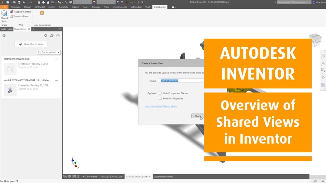Open the Appearance dropdown in the toolbar
Screen dimensions: 326x183
[x=106, y=2]
